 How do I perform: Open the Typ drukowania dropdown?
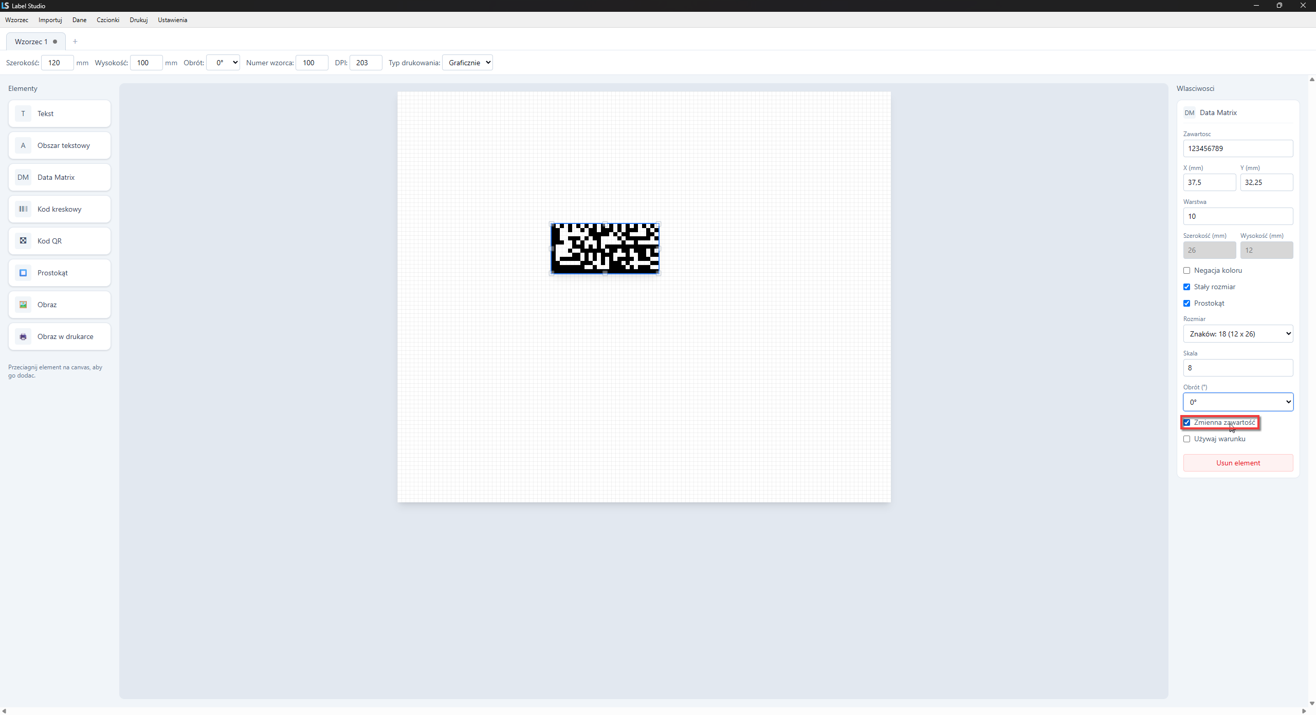point(467,63)
